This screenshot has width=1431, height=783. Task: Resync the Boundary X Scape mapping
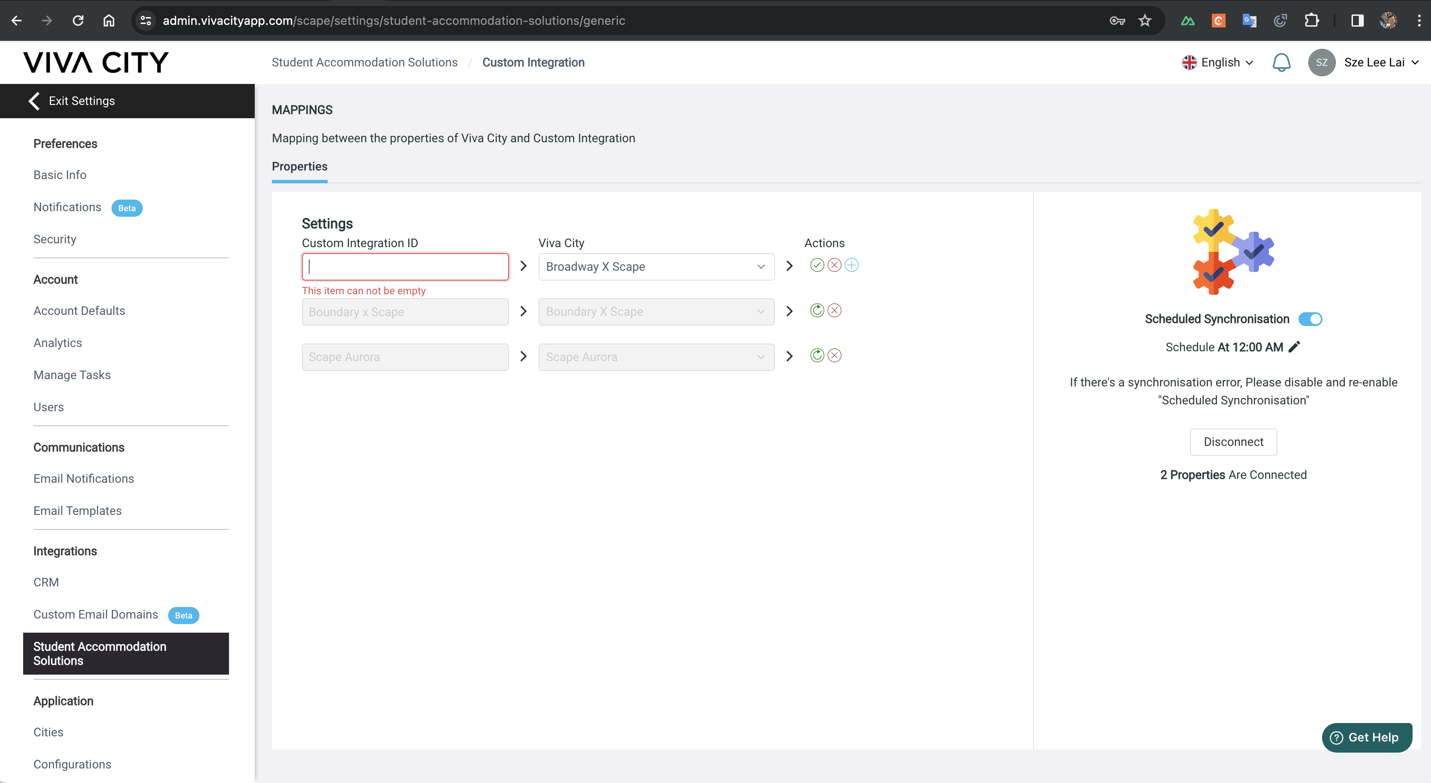[x=816, y=311]
